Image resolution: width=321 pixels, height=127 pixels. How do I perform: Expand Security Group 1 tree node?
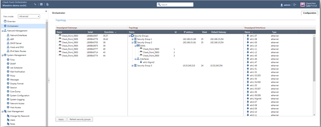[x=132, y=39]
